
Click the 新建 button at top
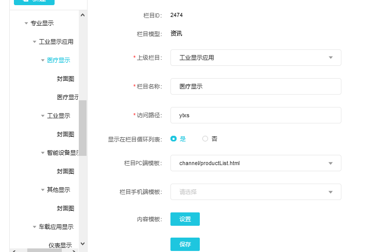[x=34, y=2]
